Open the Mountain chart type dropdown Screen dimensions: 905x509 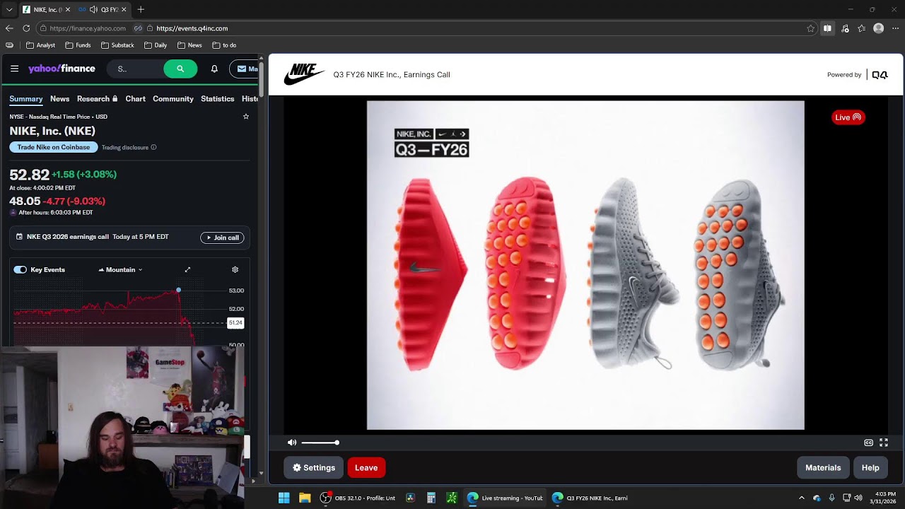tap(120, 269)
